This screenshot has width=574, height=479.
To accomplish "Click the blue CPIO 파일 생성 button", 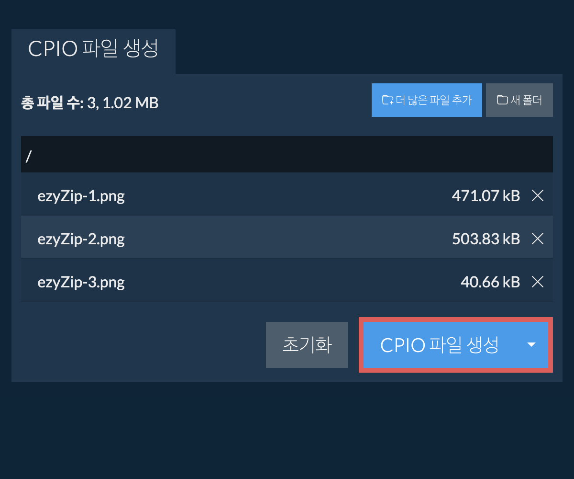I will [x=439, y=345].
